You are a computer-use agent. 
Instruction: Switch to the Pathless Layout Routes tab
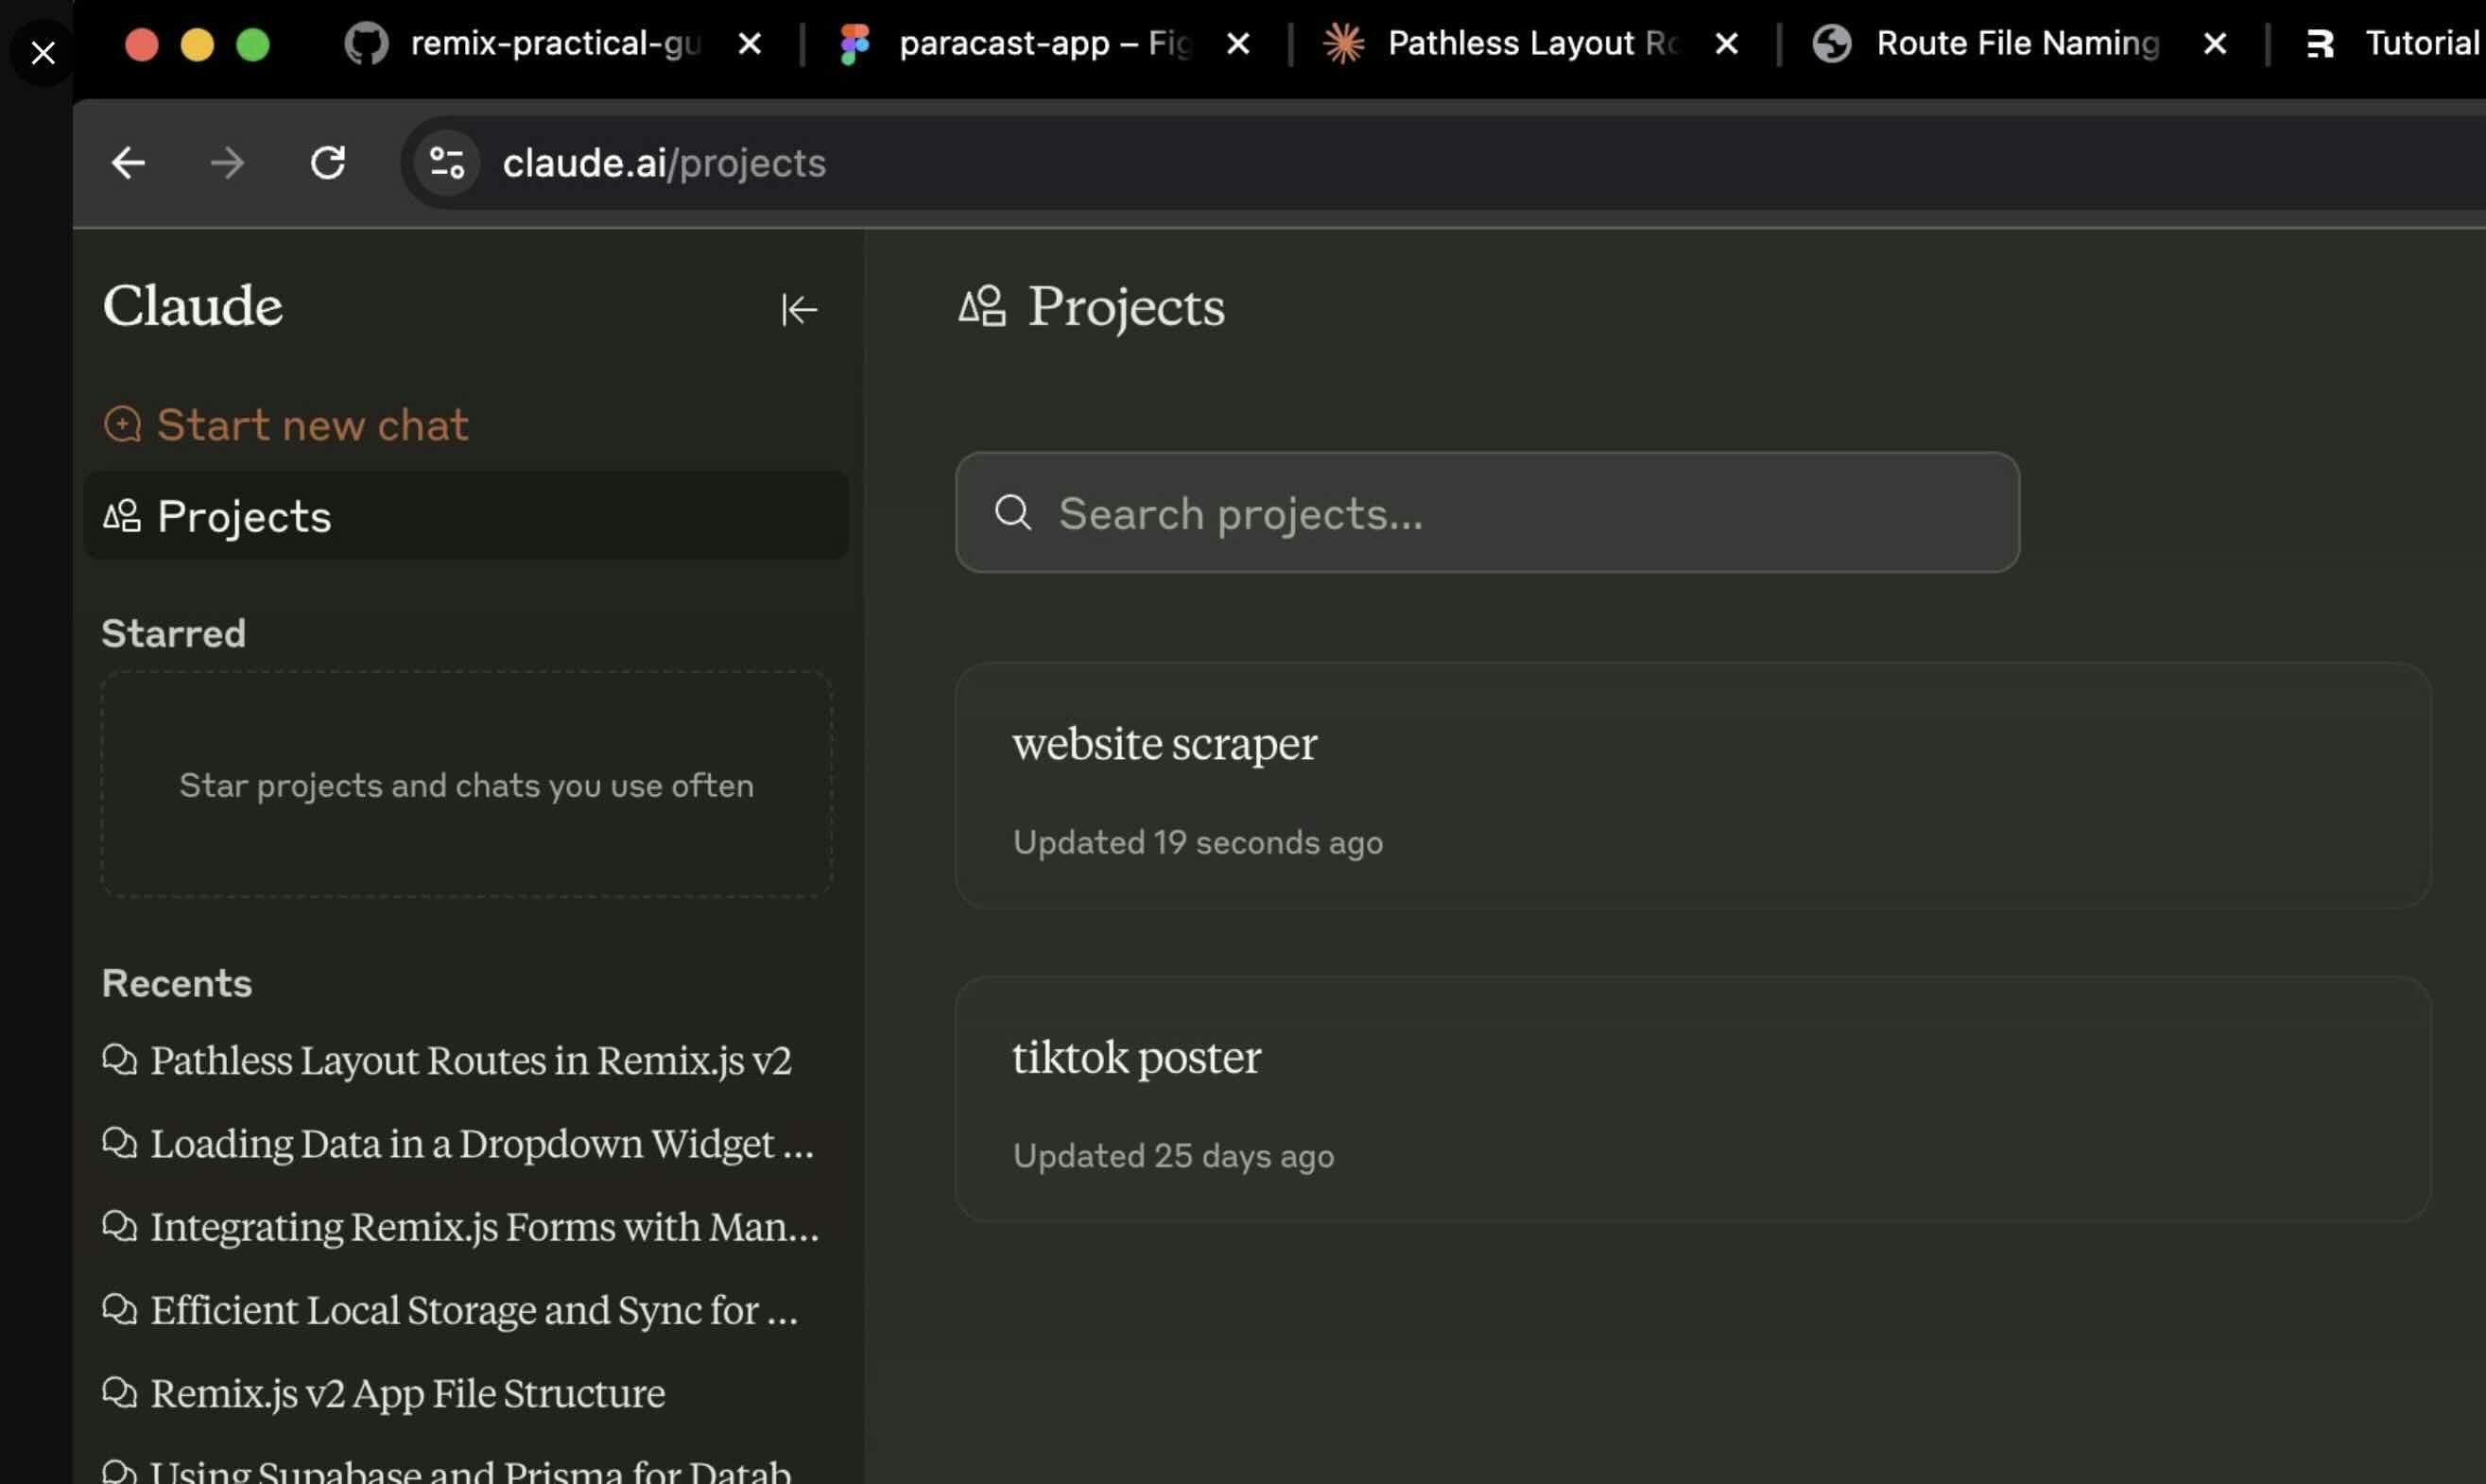tap(1530, 44)
